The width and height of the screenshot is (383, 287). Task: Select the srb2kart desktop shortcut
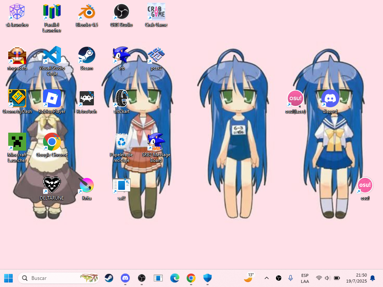(x=122, y=102)
